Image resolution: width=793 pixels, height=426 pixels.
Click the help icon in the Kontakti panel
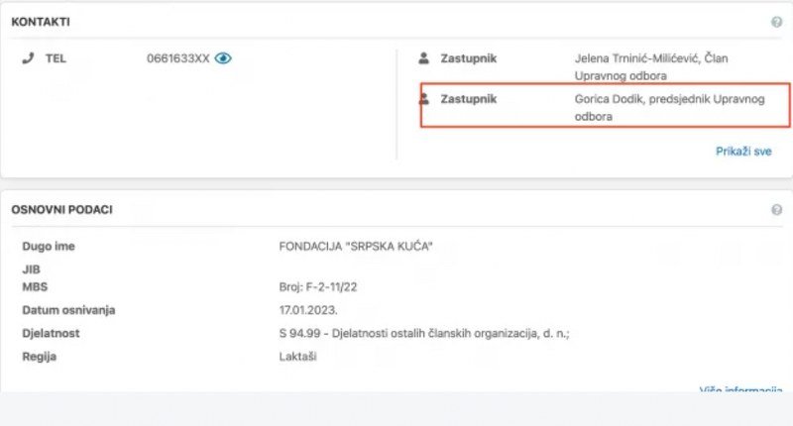(776, 22)
